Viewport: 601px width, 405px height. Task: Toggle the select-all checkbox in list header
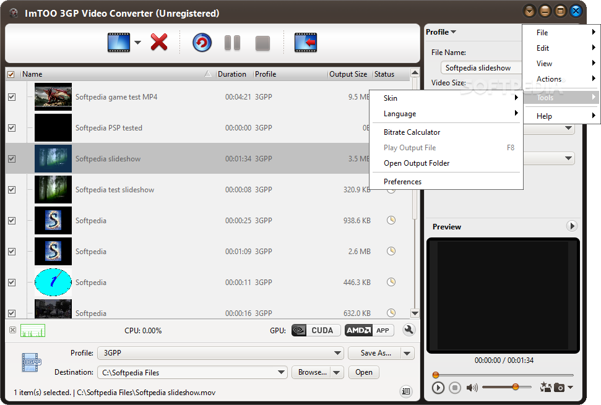tap(11, 74)
